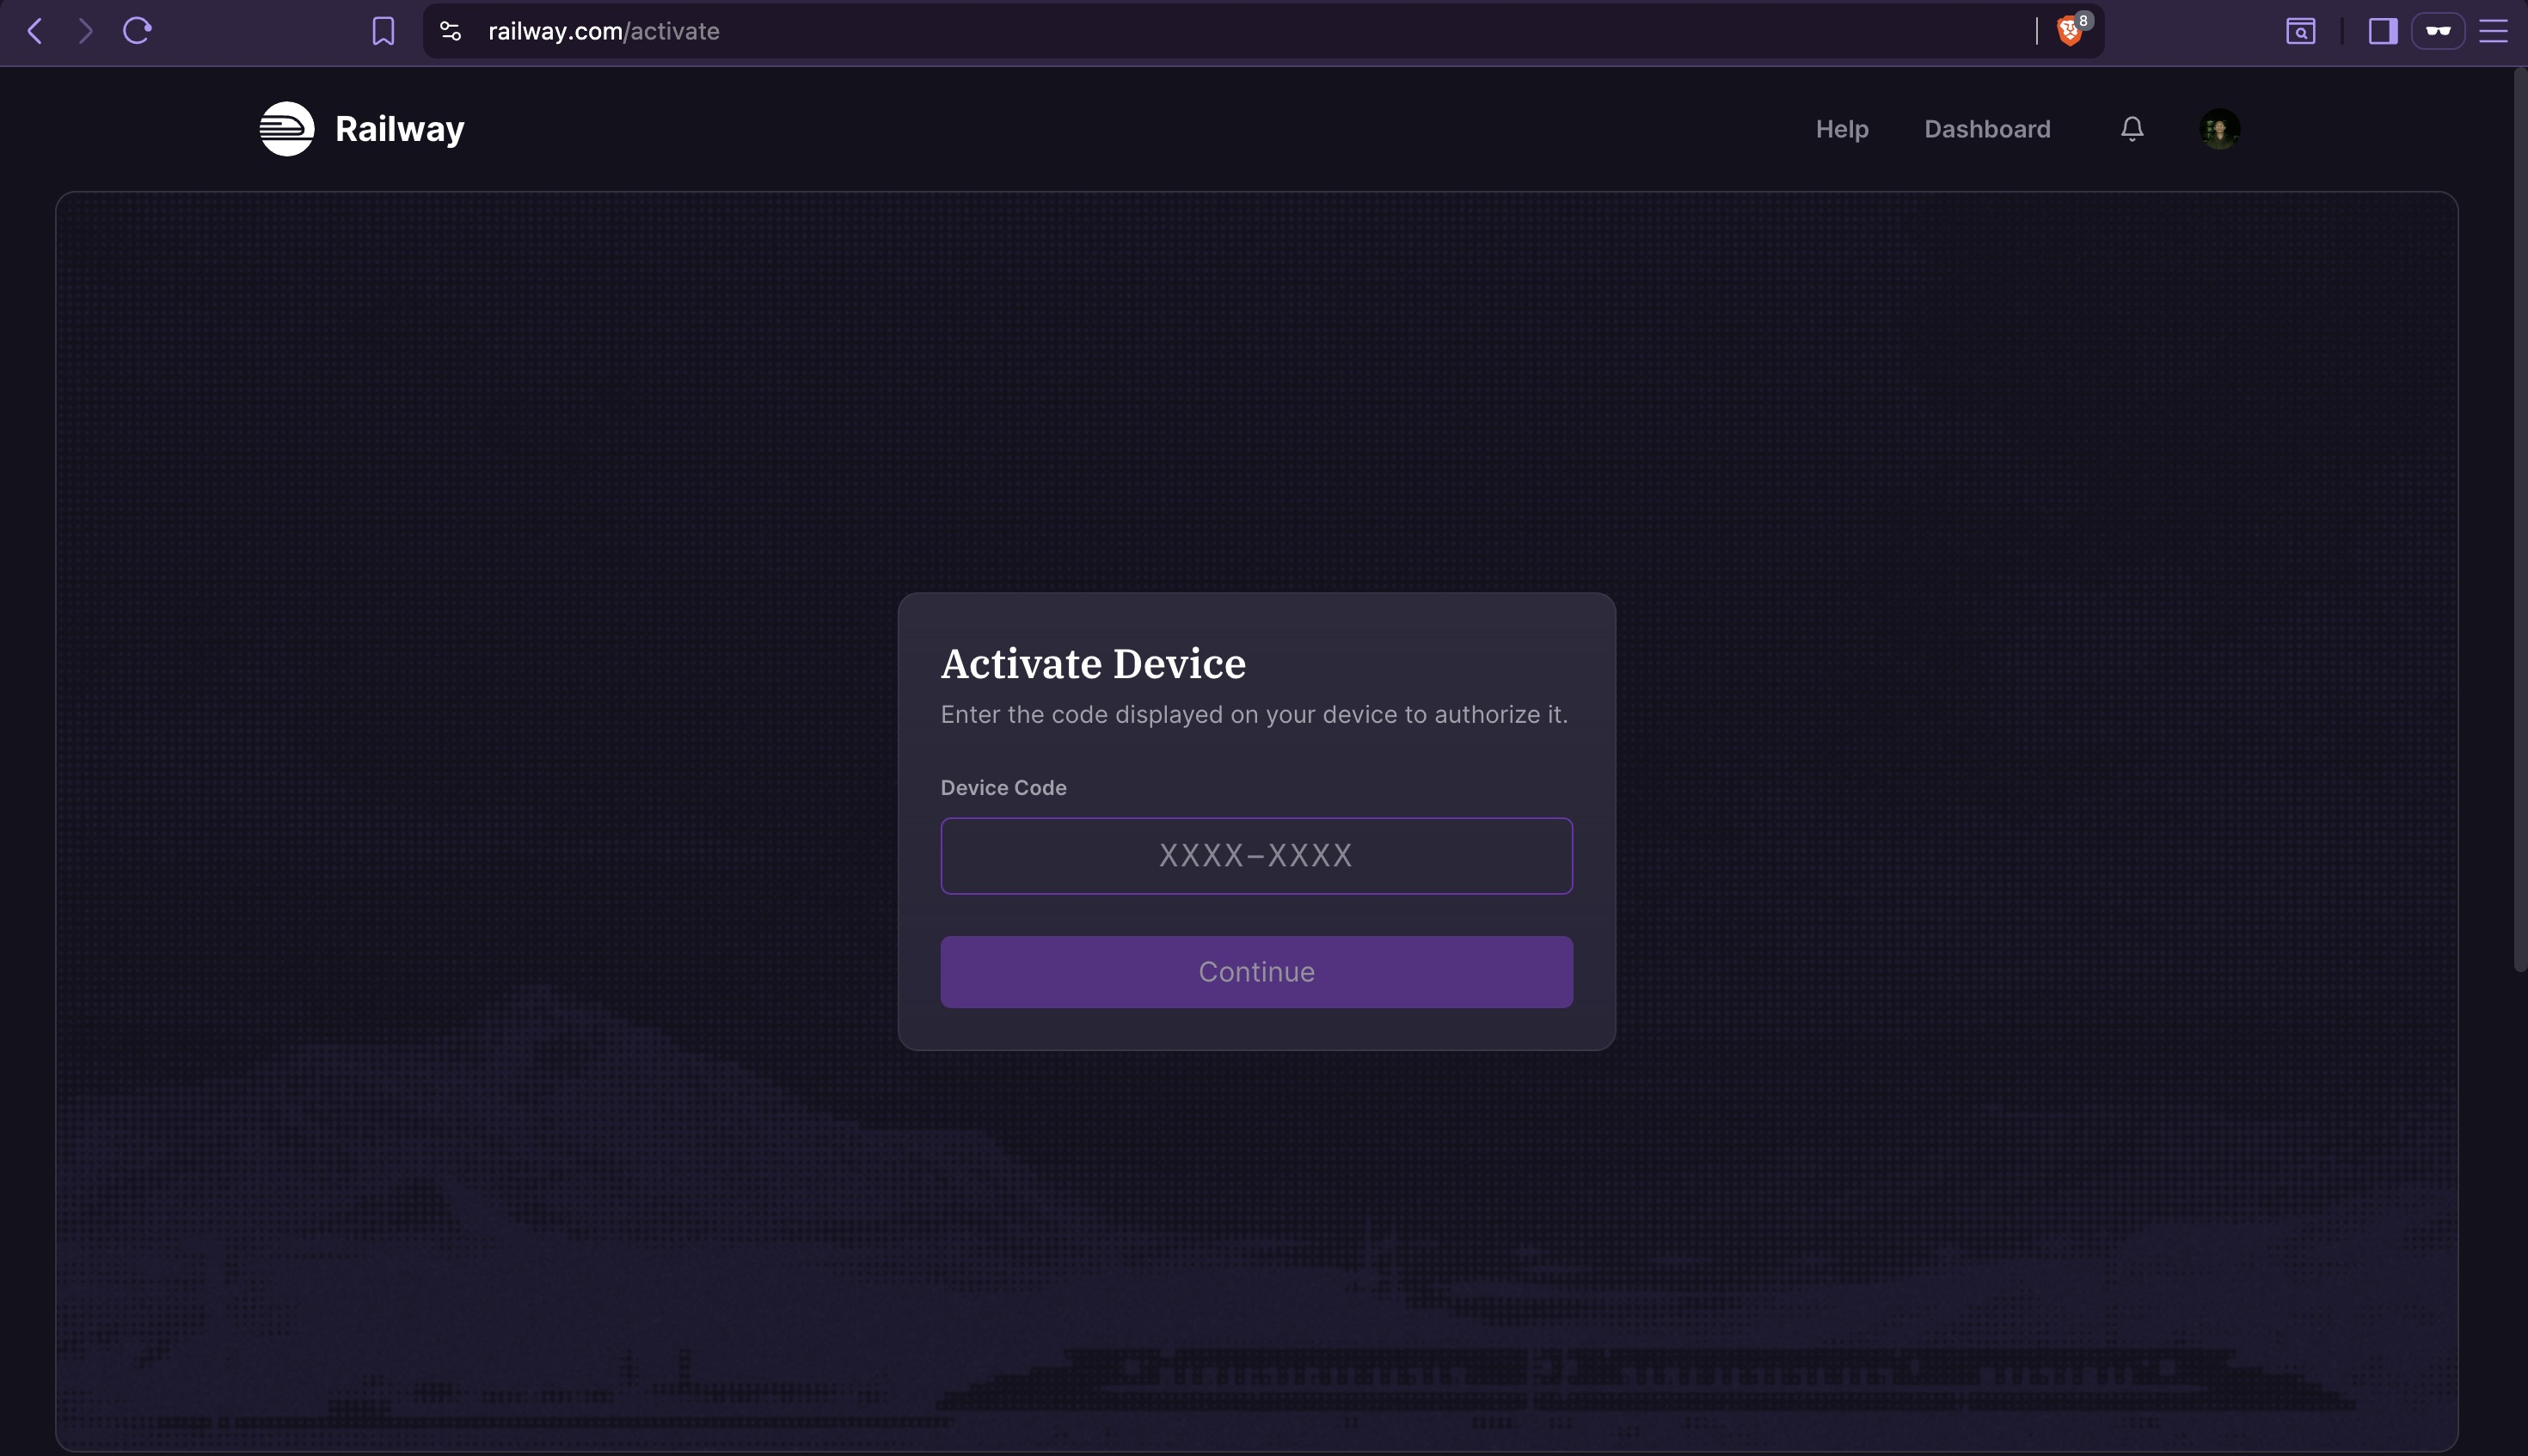Open the Help link
Viewport: 2528px width, 1456px height.
coord(1842,129)
